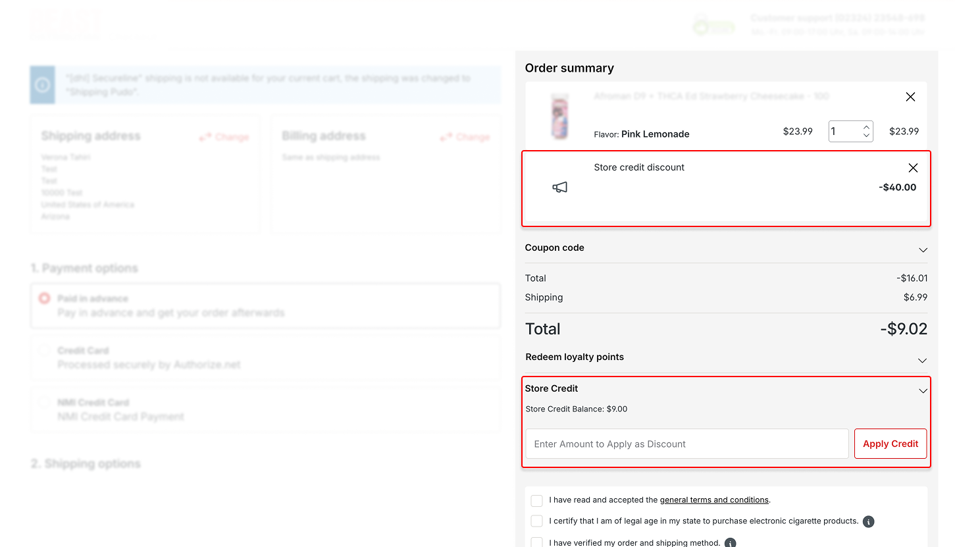Remove the Strawberry Cheesecake product from cart
The height and width of the screenshot is (547, 955).
910,97
